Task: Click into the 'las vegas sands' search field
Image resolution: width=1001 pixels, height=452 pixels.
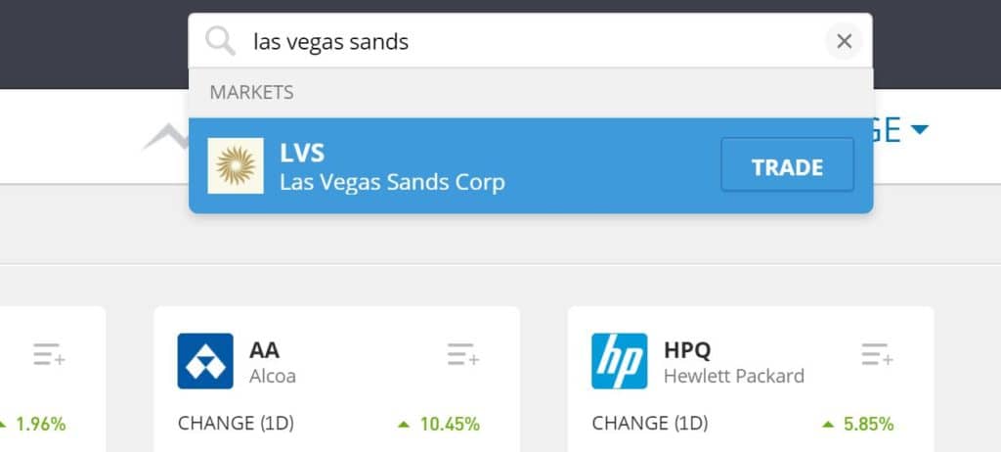Action: (x=530, y=41)
